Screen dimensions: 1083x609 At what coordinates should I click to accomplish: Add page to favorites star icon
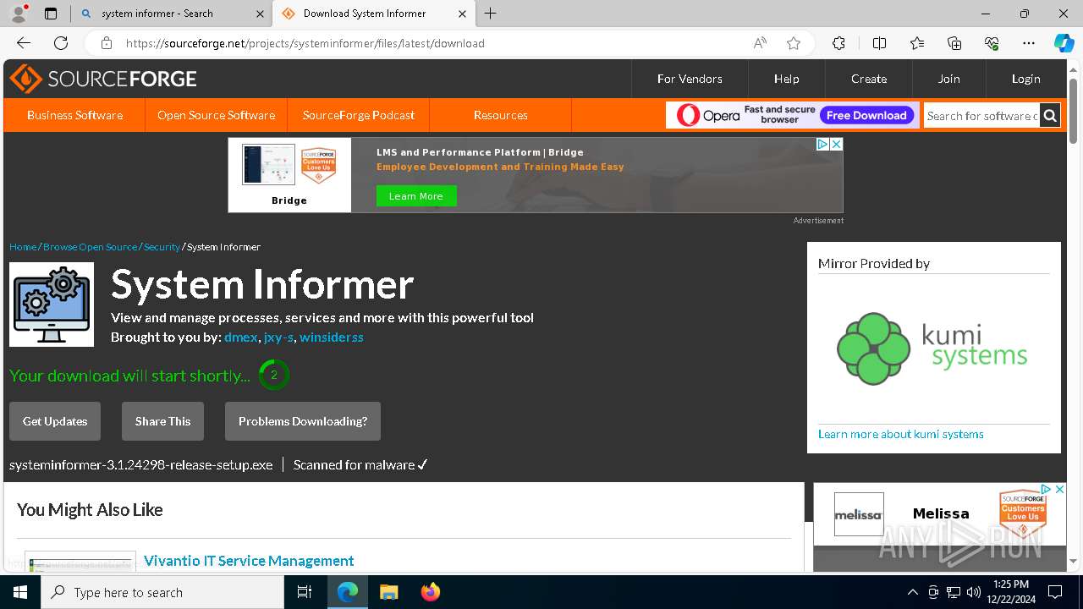click(x=794, y=43)
